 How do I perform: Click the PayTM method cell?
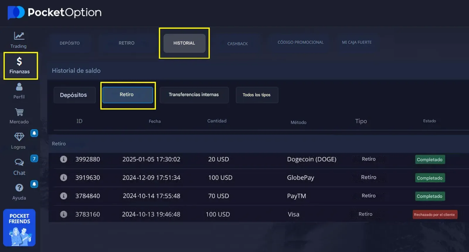click(296, 196)
